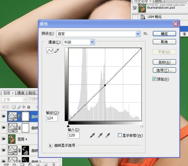Viewport: 188px width, 166px height.
Task: Click chain link on second curves layer
Action: point(19,128)
